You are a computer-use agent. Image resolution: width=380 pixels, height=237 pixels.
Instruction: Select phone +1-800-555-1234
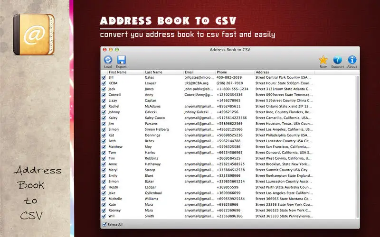(232, 89)
